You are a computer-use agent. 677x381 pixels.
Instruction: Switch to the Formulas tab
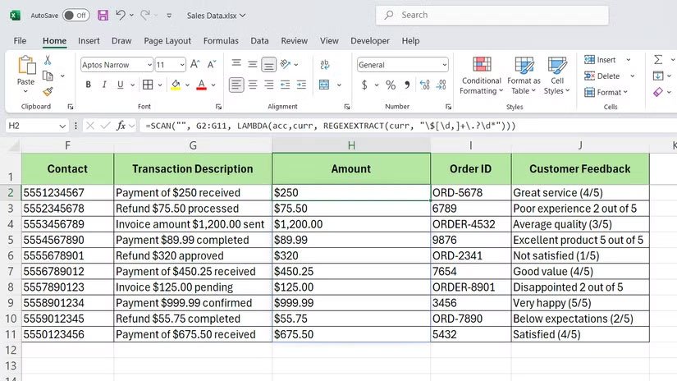pos(221,40)
